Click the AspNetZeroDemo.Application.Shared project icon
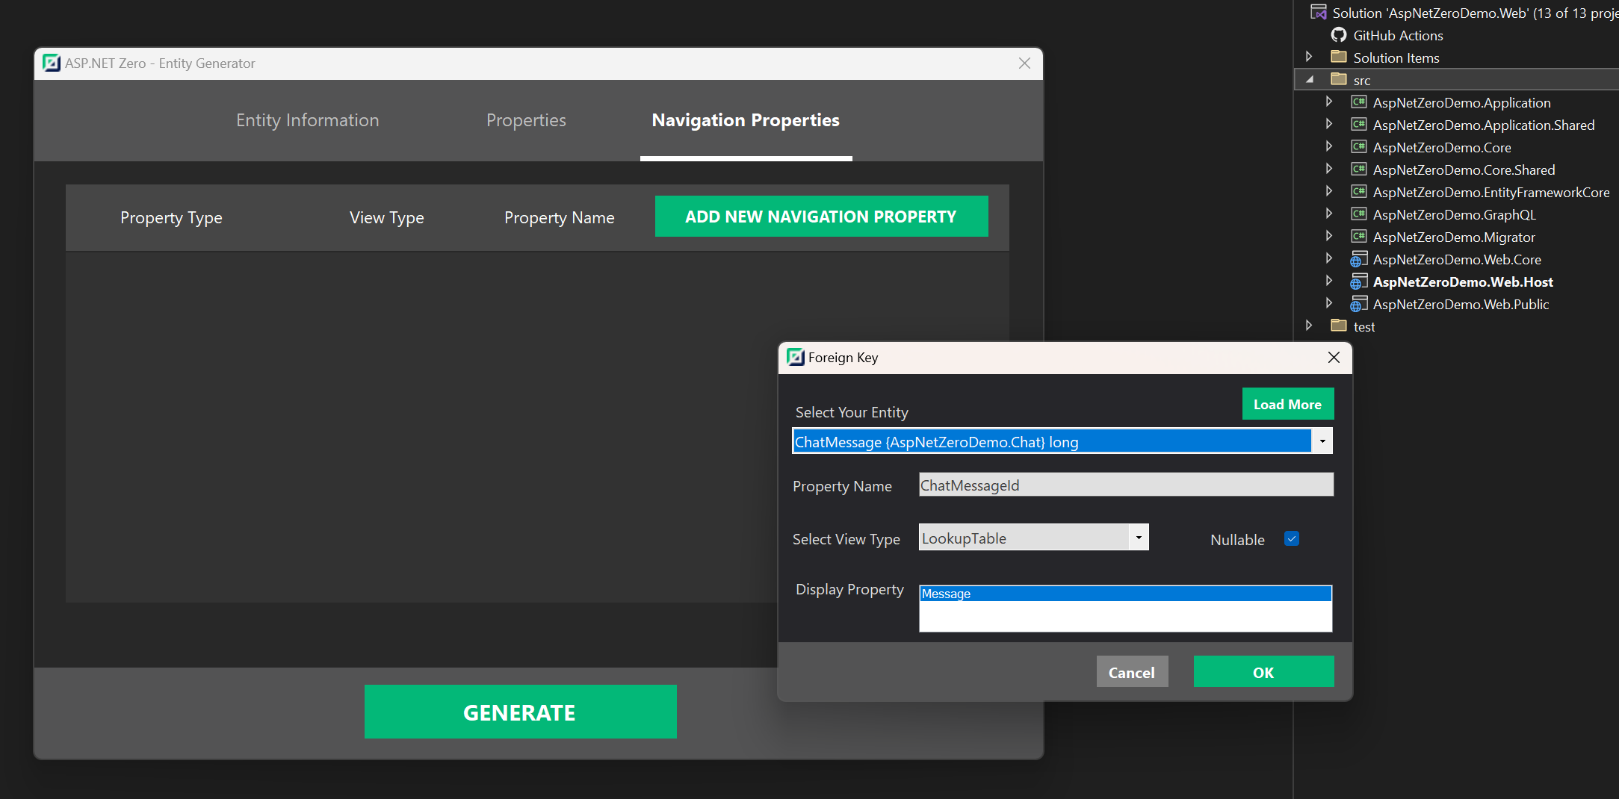The height and width of the screenshot is (799, 1619). click(1359, 125)
